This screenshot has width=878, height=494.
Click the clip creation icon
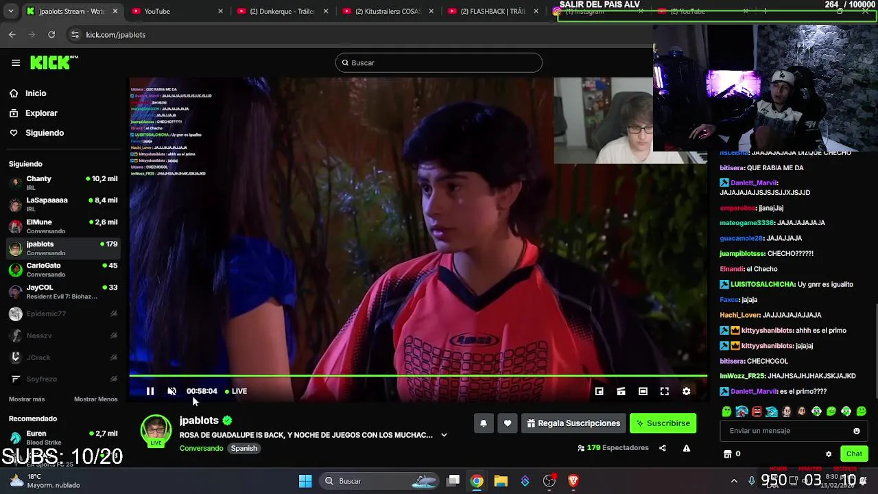coord(621,391)
